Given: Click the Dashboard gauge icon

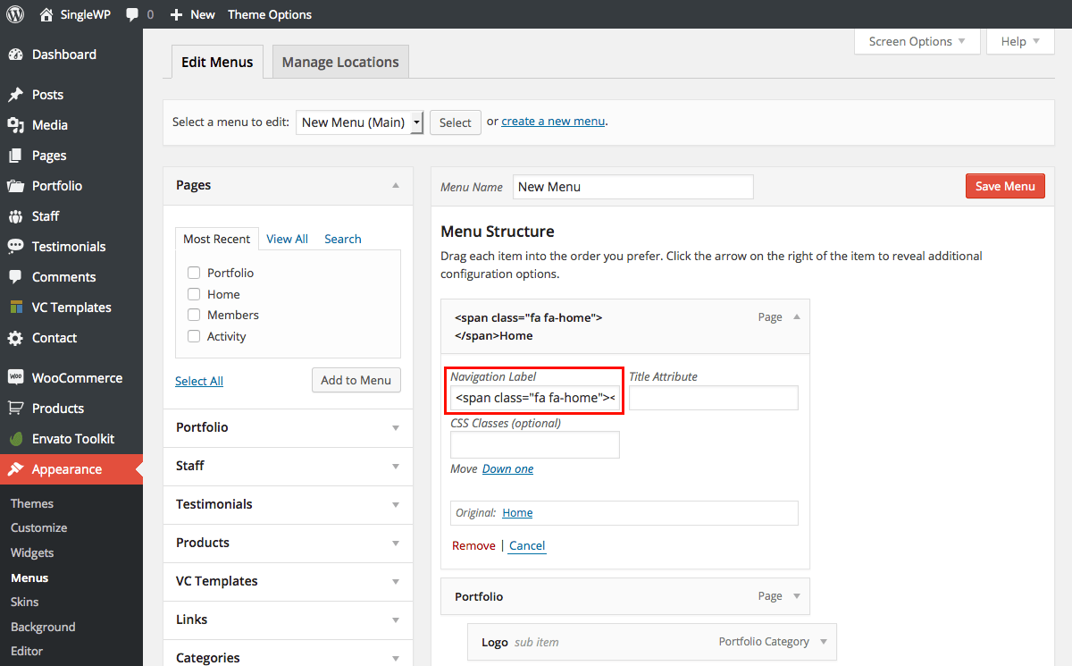Looking at the screenshot, I should pyautogui.click(x=15, y=55).
